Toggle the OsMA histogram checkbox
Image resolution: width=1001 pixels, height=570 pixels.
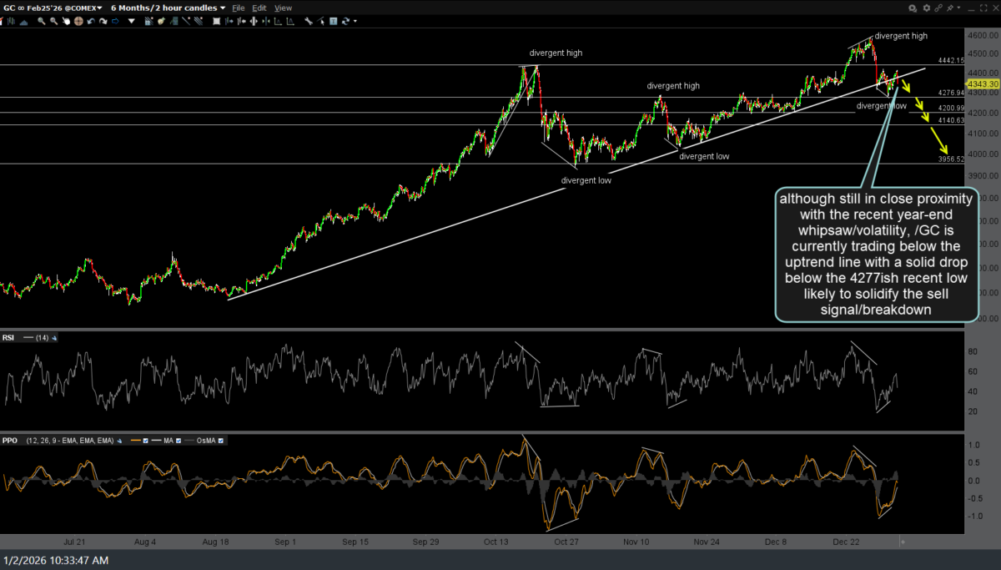[221, 440]
